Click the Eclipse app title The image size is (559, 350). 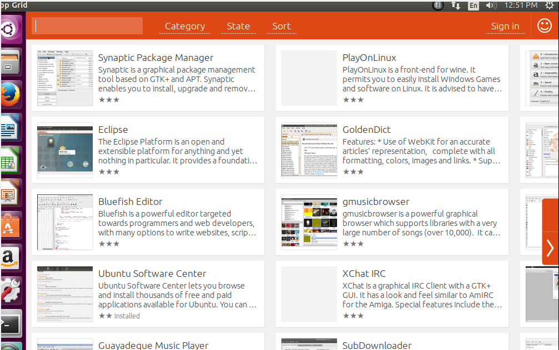point(113,130)
